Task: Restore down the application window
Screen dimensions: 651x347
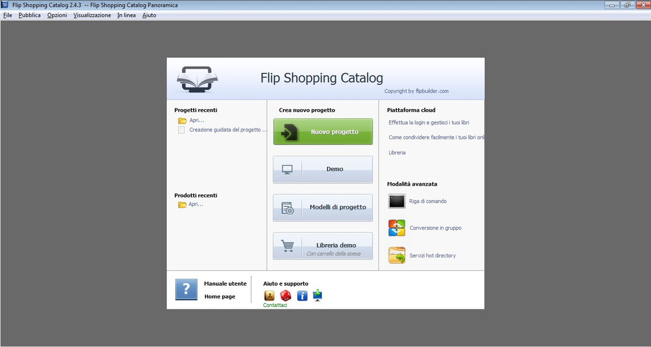Action: pyautogui.click(x=627, y=5)
